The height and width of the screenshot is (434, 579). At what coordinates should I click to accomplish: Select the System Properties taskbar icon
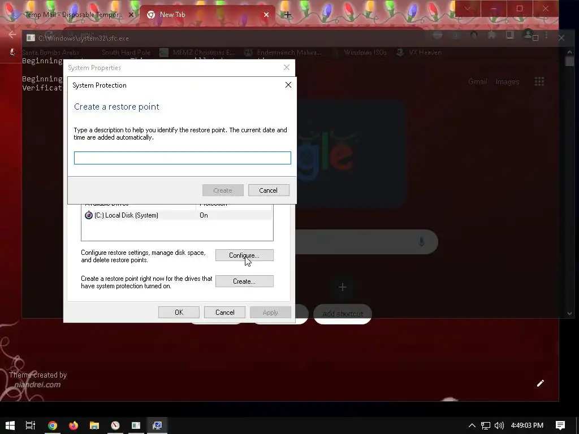click(x=157, y=426)
